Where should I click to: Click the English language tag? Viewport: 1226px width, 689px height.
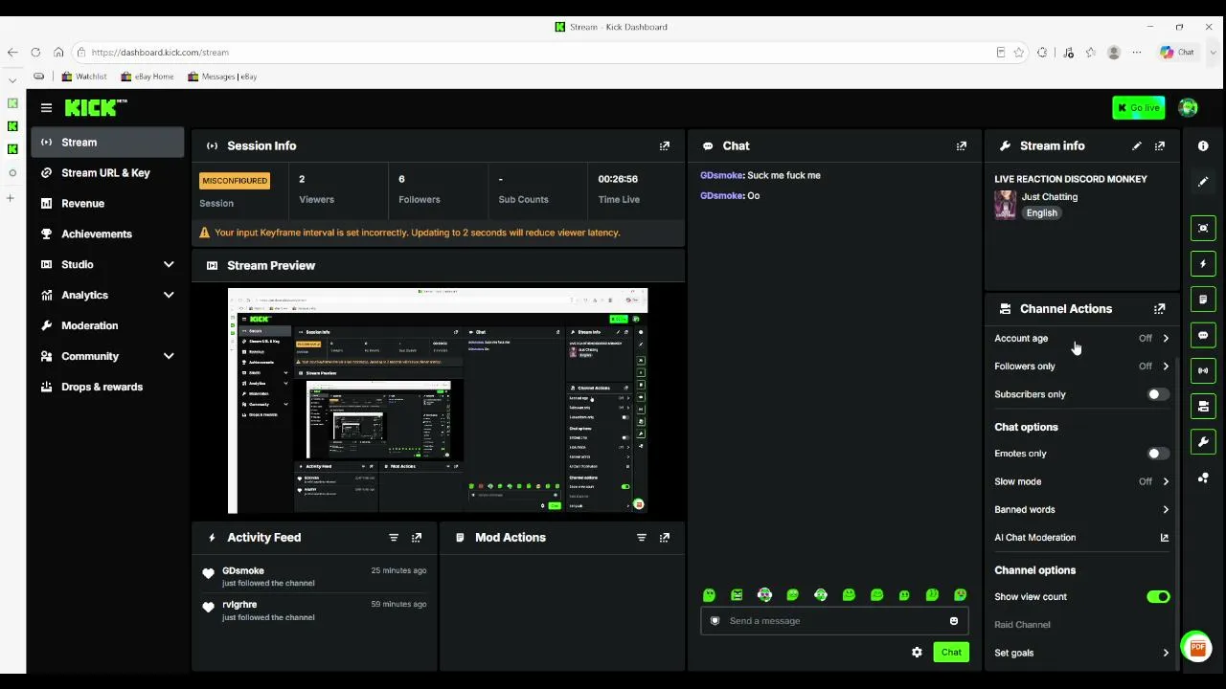[x=1042, y=213]
